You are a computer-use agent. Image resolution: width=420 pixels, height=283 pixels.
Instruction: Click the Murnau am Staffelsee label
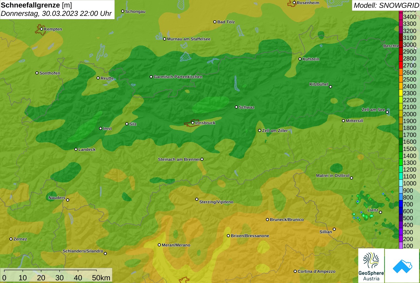189,39
